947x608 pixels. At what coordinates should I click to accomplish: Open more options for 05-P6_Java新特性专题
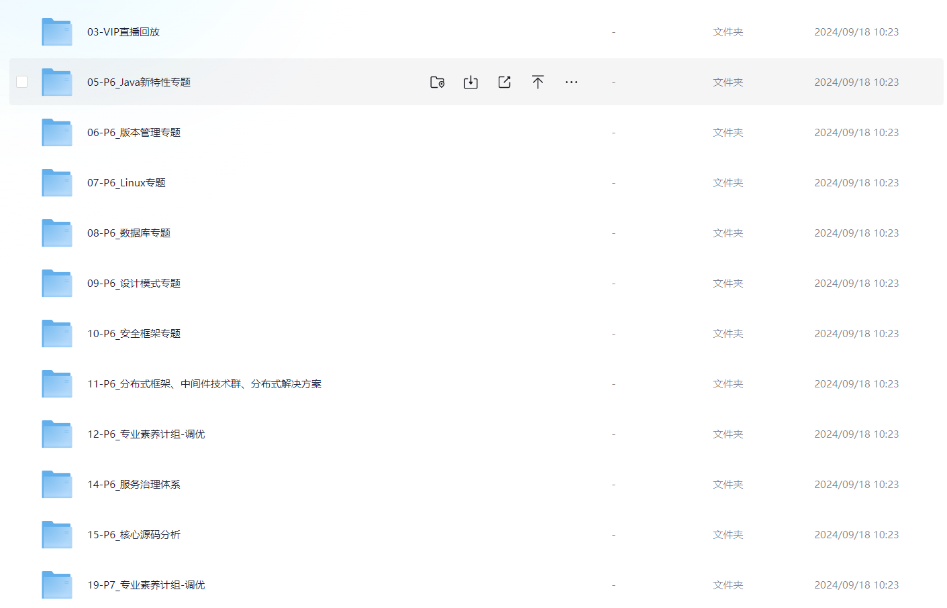click(571, 82)
